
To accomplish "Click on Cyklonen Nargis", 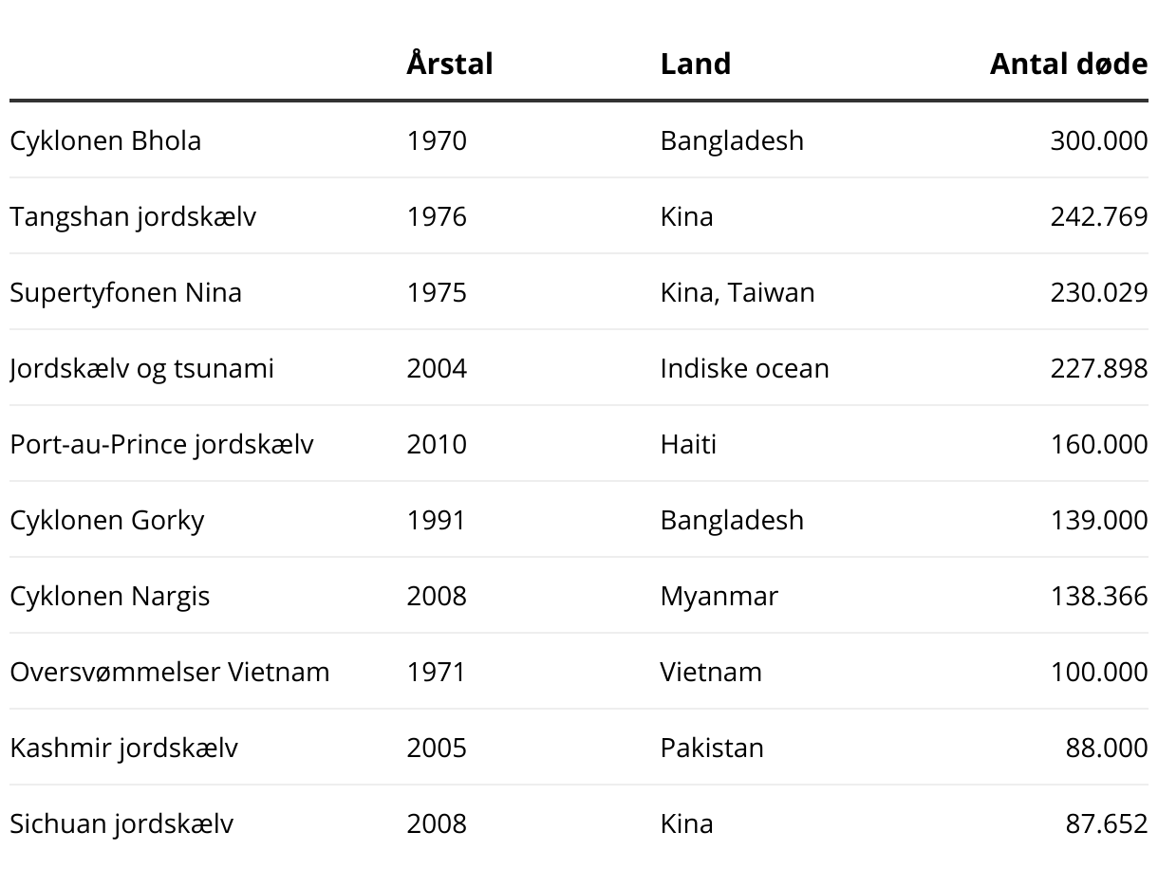I will click(110, 596).
